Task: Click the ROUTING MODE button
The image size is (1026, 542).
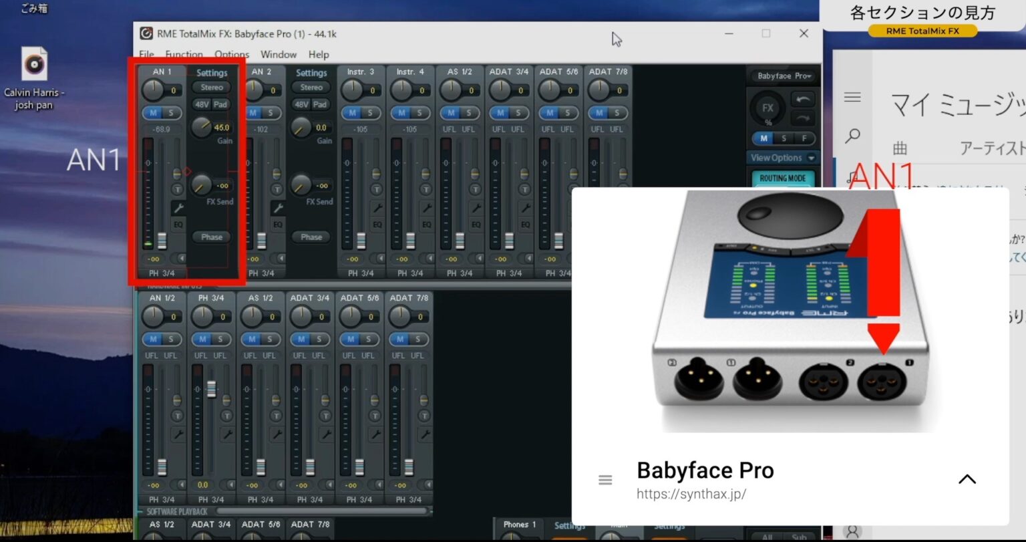Action: click(782, 178)
